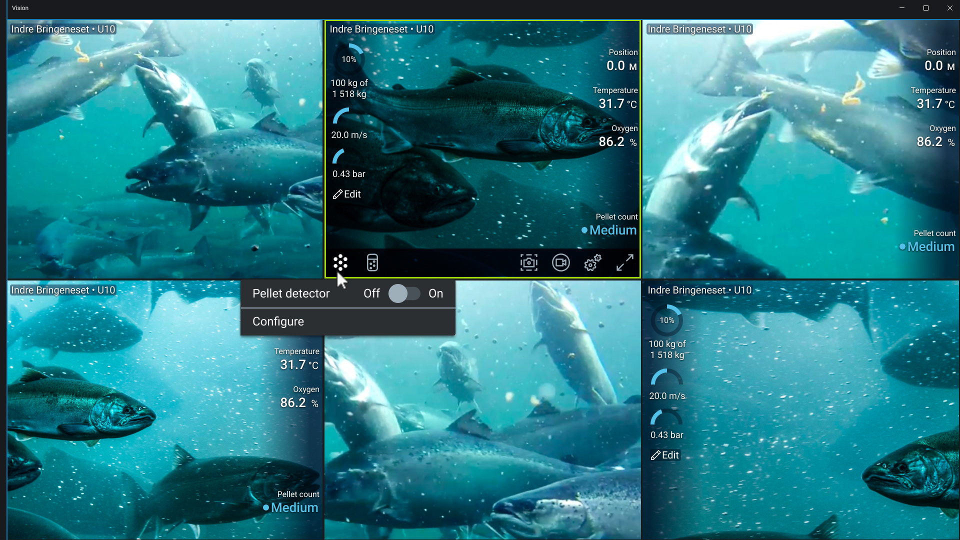Select the Off label for pellet detector
Screen dimensions: 960x540
pyautogui.click(x=371, y=293)
